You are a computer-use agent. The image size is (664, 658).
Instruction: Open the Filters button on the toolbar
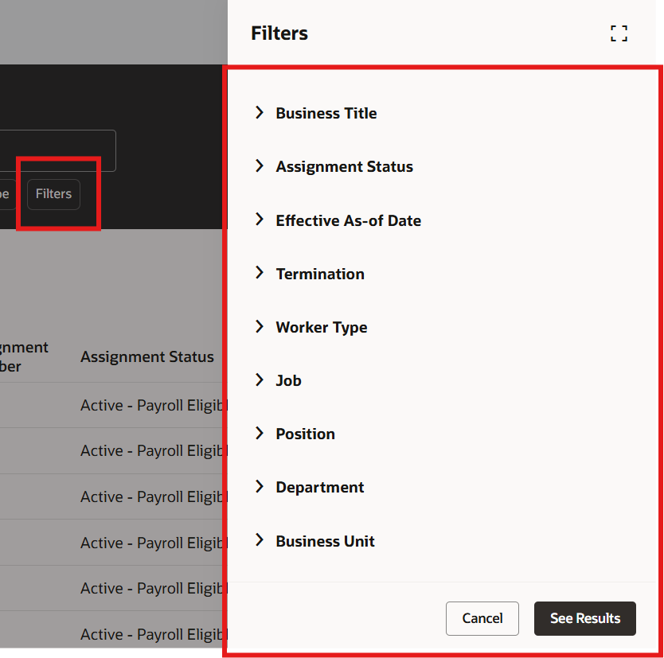point(53,193)
